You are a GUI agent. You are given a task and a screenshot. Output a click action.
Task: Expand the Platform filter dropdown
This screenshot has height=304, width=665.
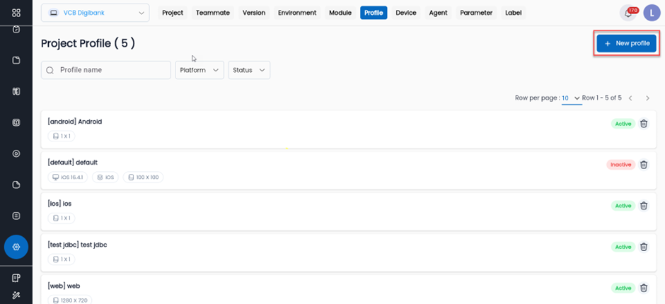tap(199, 70)
